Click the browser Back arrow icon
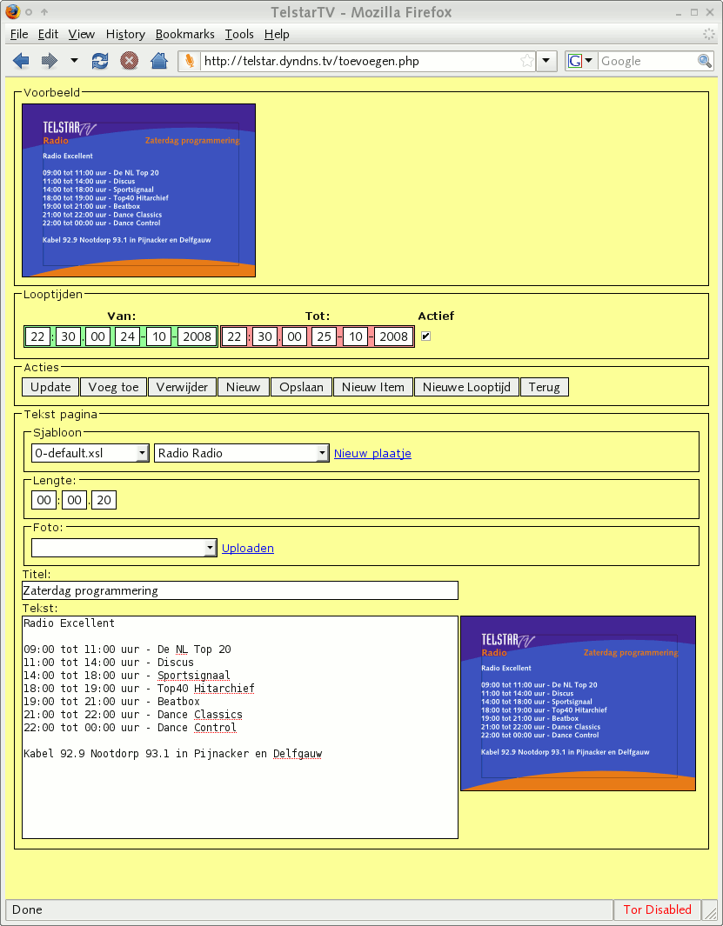The height and width of the screenshot is (926, 723). point(21,61)
